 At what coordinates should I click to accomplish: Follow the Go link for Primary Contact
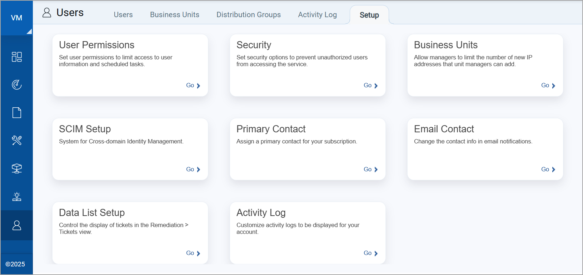[370, 170]
